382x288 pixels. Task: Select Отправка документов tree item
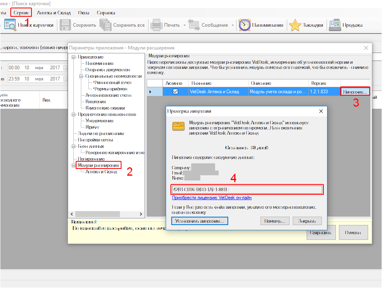coord(108,70)
